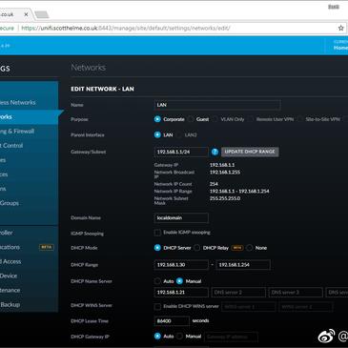This screenshot has width=348, height=348.
Task: Open the Groups entry in the sidebar
Action: pos(29,203)
